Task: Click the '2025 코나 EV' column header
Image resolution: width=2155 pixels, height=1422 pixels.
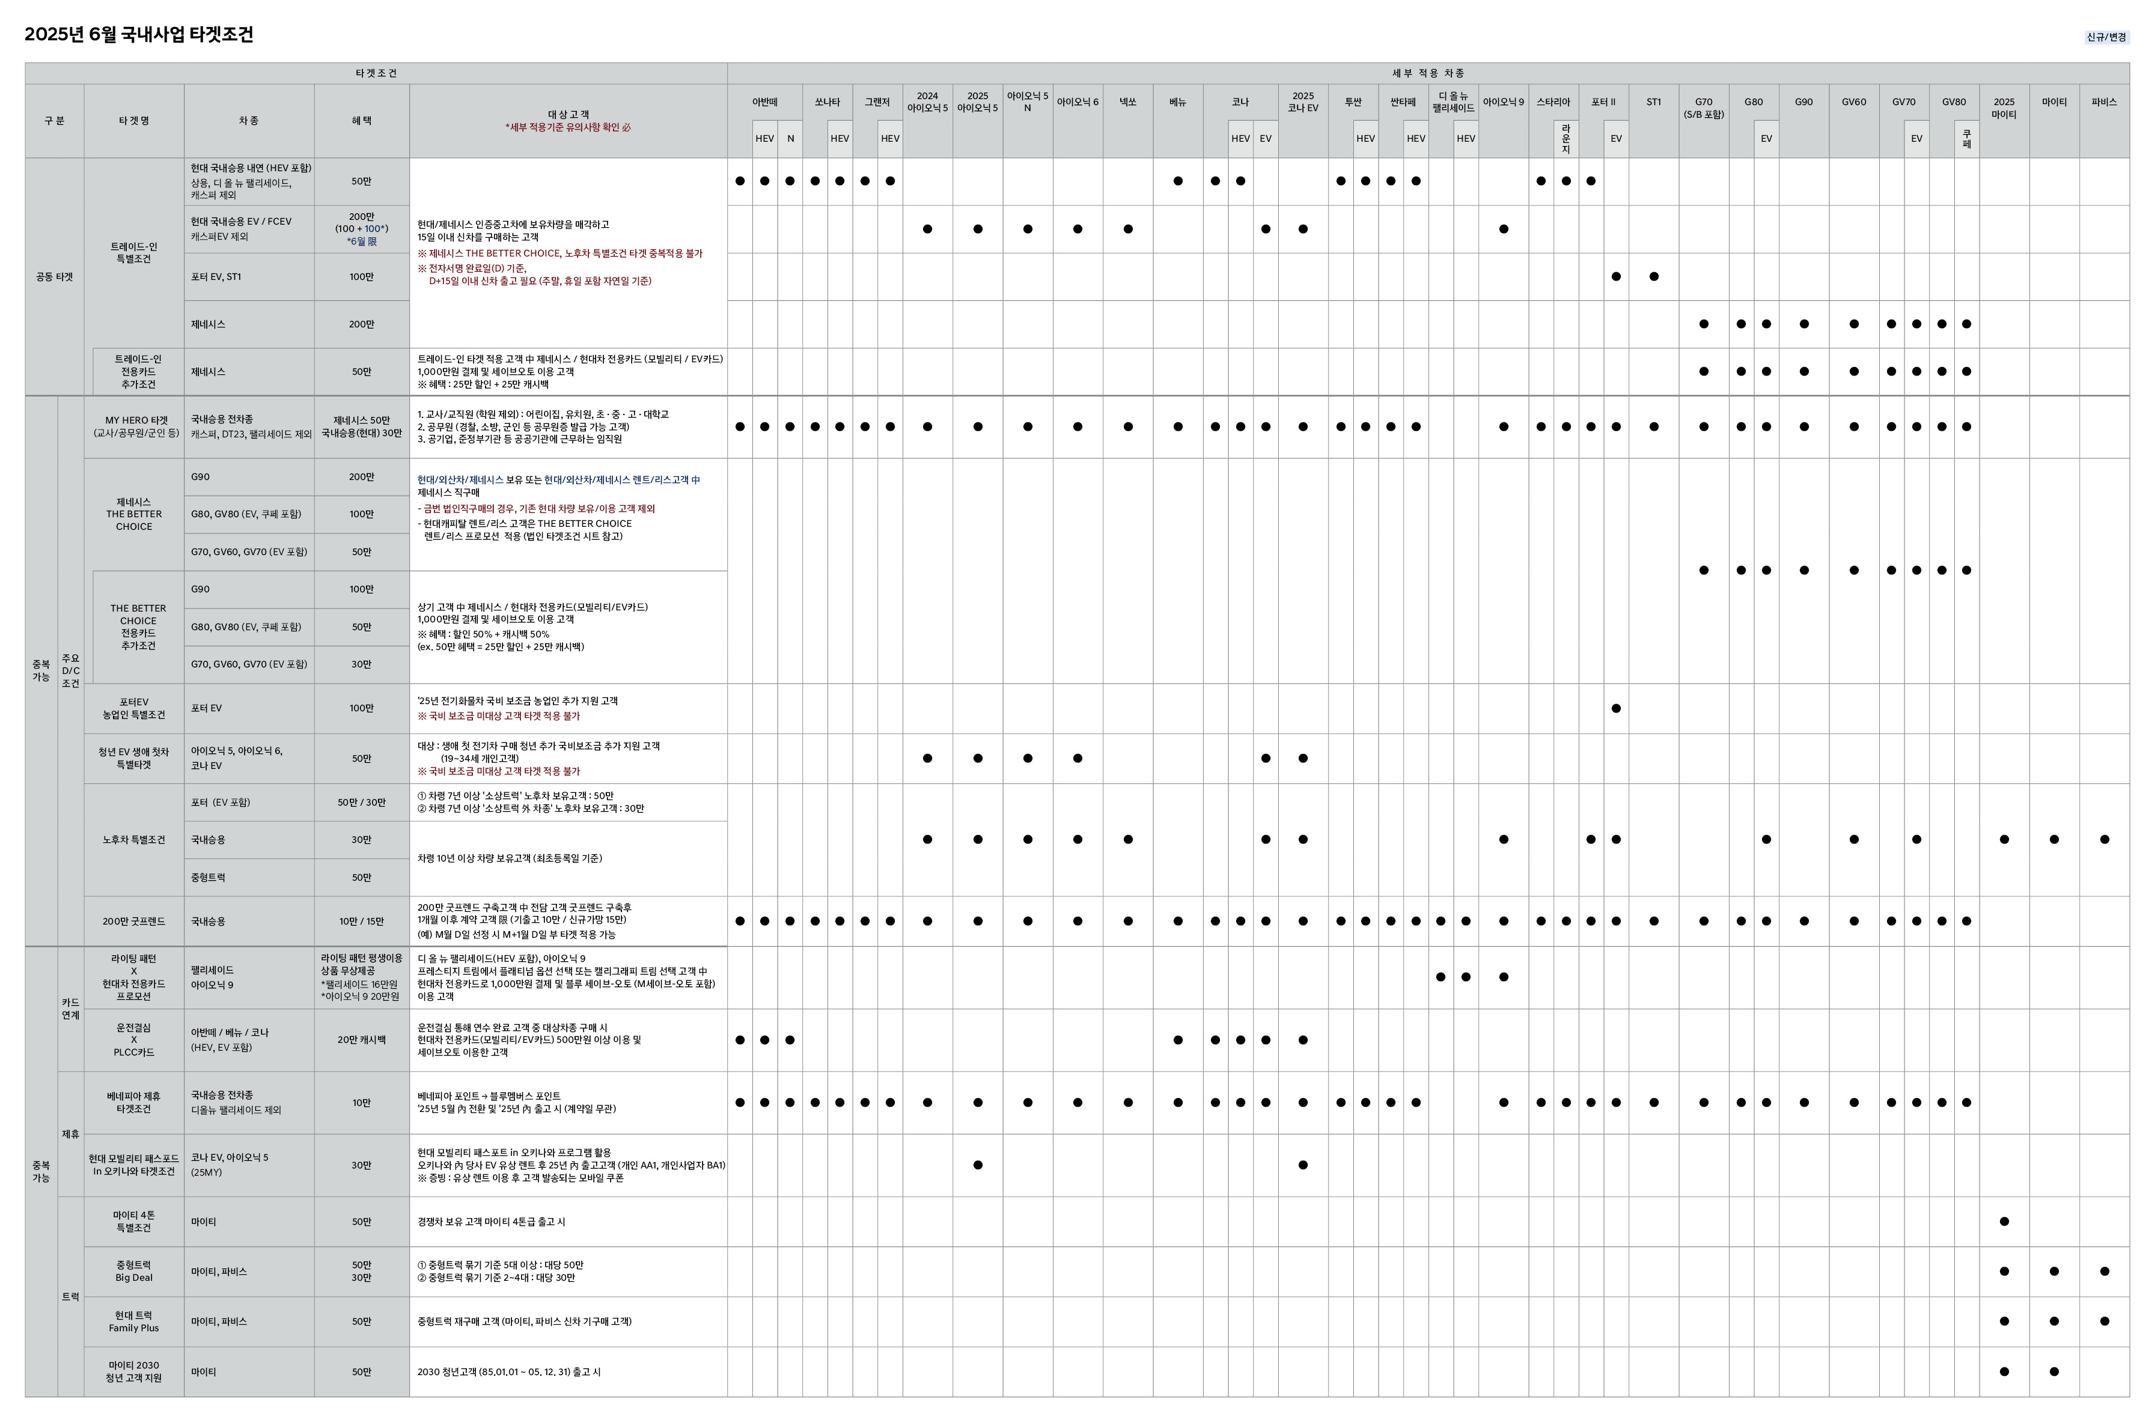Action: click(1302, 103)
